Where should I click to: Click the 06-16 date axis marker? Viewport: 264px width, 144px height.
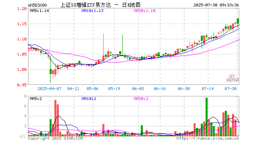[160, 88]
